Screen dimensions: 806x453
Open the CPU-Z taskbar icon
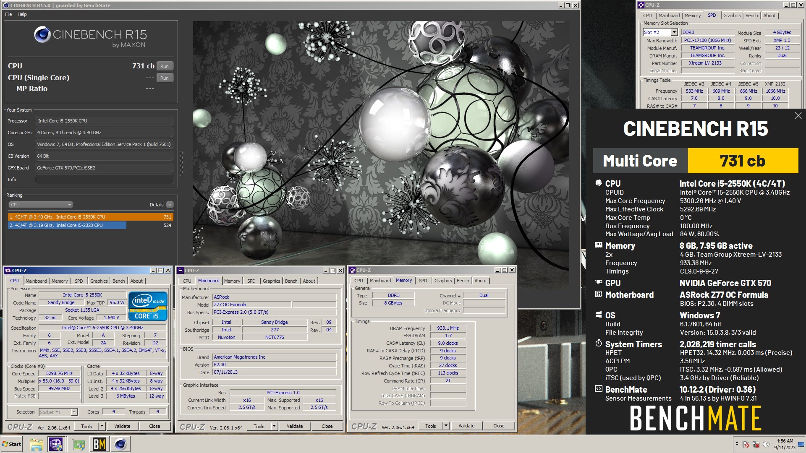pyautogui.click(x=56, y=444)
